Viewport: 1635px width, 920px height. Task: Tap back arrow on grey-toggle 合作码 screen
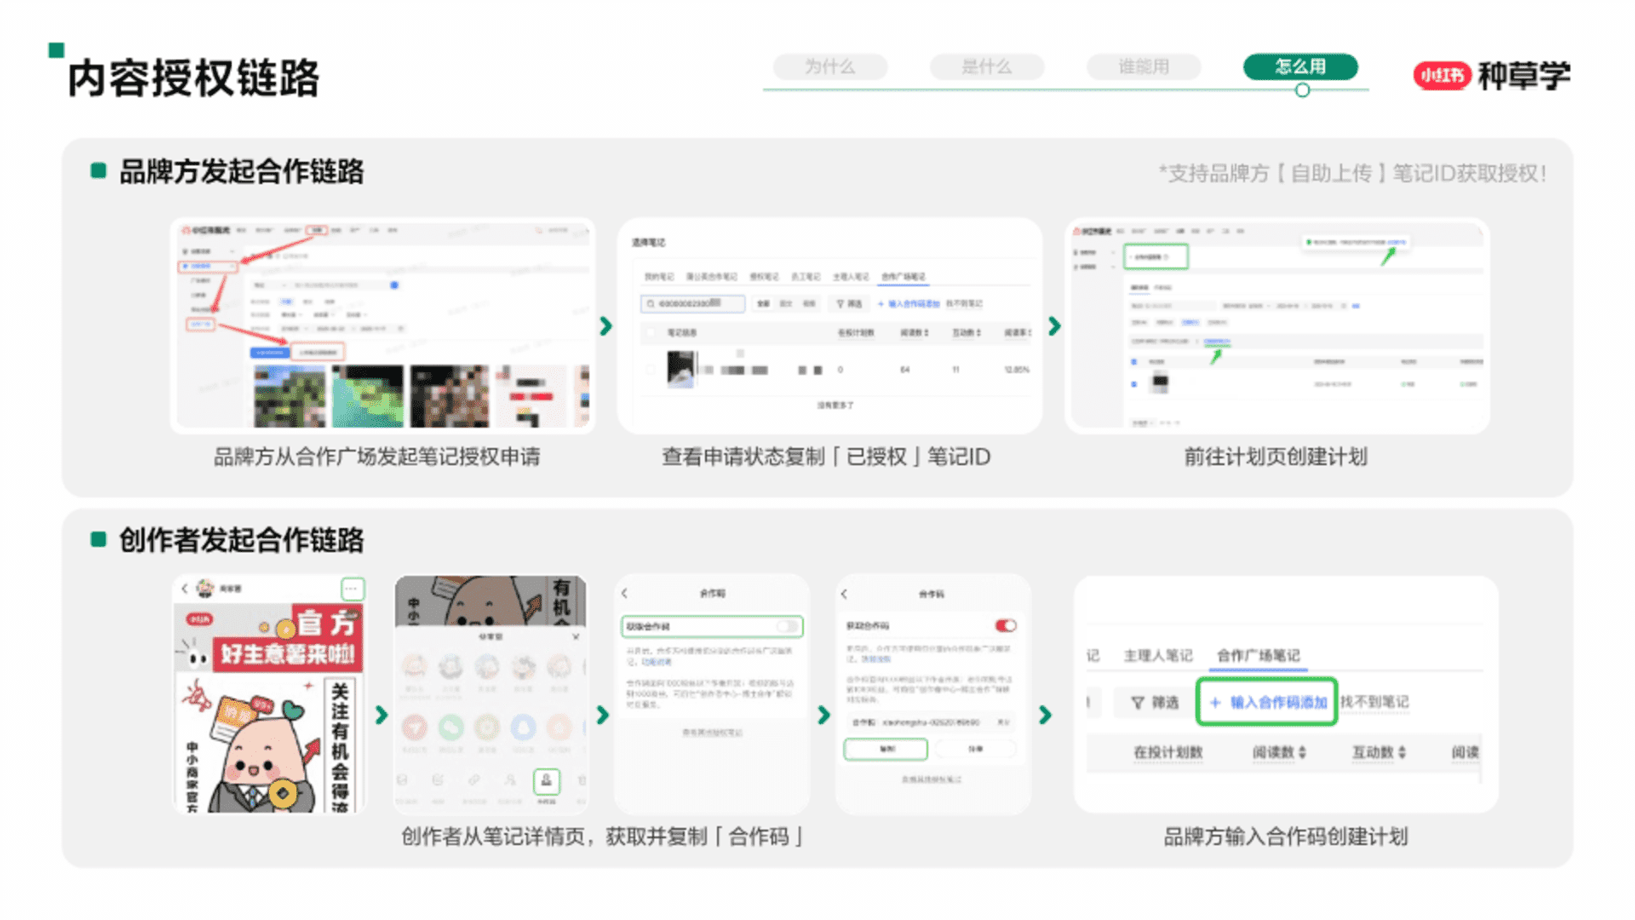click(x=624, y=594)
